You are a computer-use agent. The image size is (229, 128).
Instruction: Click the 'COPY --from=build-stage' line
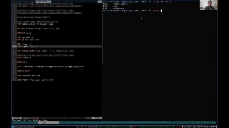50,66
